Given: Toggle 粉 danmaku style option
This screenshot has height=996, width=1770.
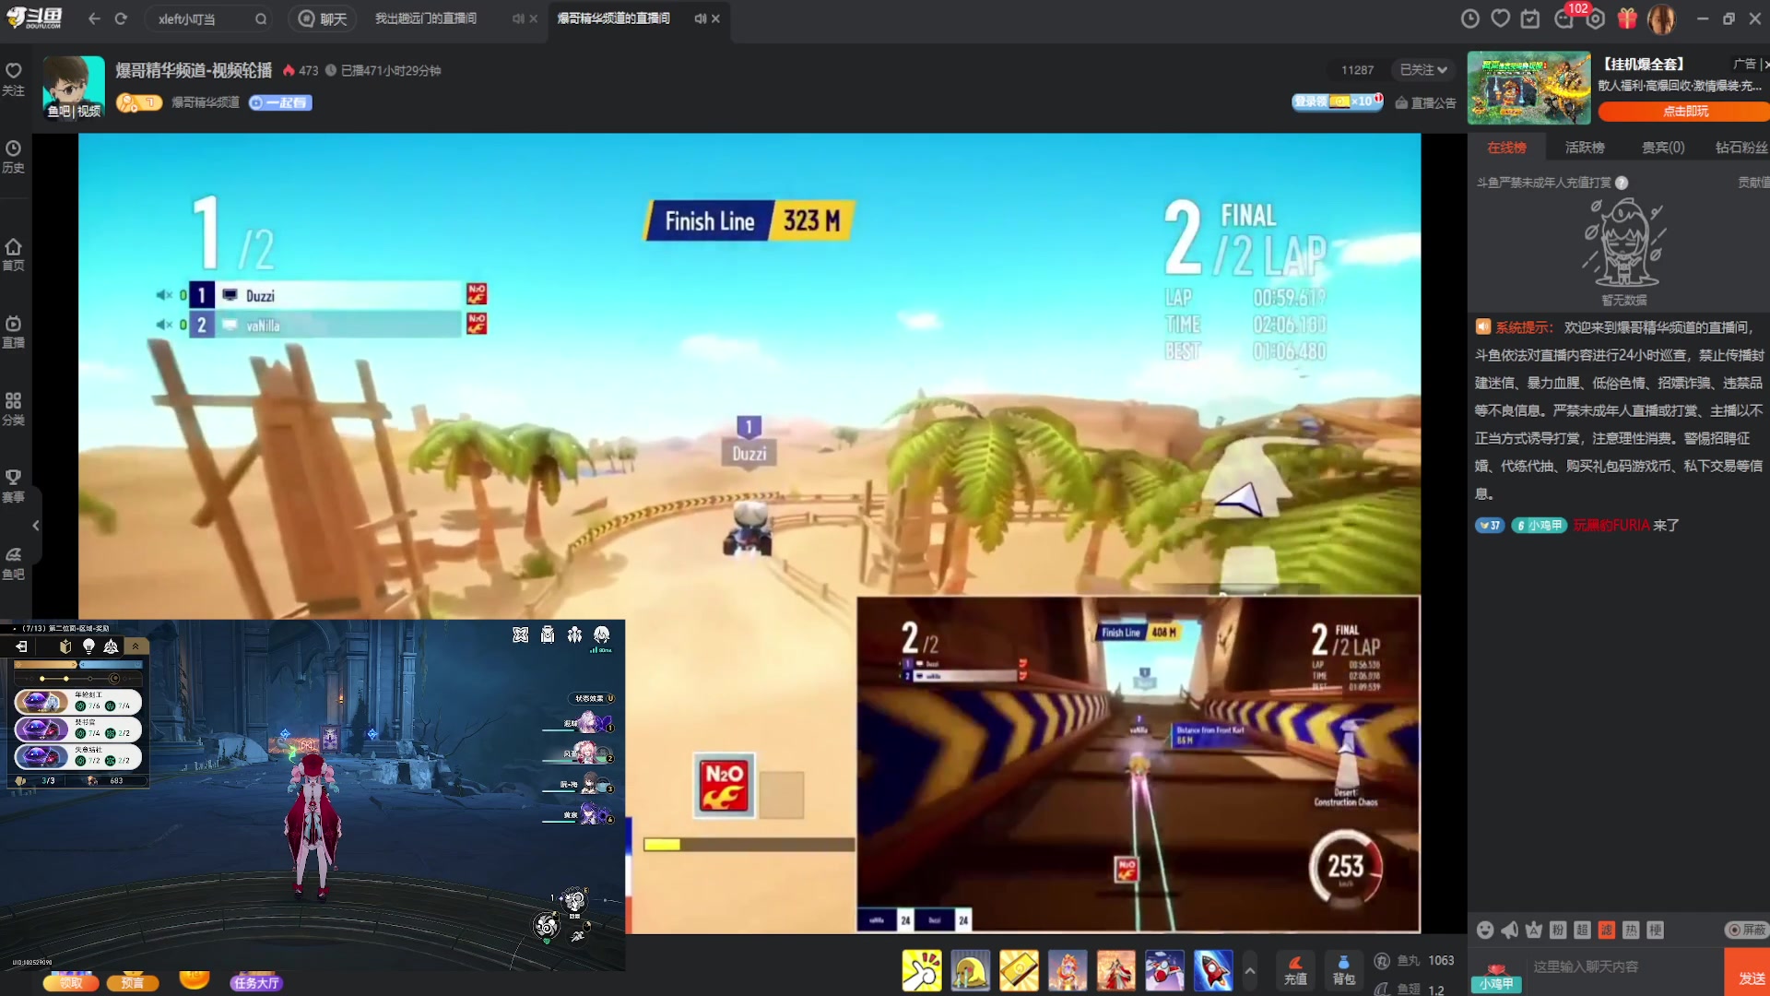Looking at the screenshot, I should tap(1558, 930).
